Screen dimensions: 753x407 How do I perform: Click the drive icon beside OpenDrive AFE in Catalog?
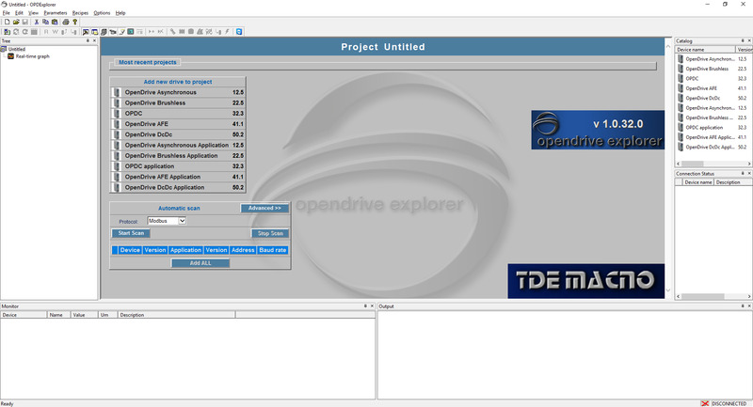(x=680, y=88)
